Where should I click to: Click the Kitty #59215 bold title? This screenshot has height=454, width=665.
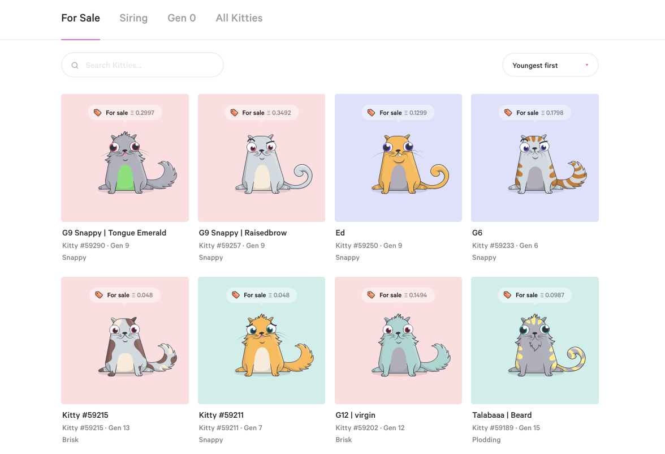(x=85, y=415)
